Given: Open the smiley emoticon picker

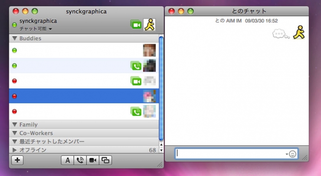Looking at the screenshot, I should point(292,154).
